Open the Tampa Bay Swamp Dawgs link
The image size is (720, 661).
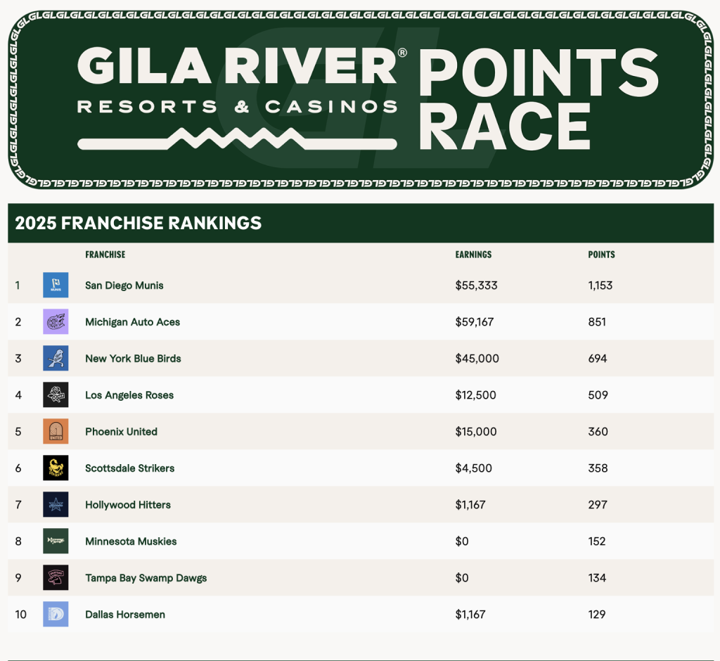coord(146,578)
